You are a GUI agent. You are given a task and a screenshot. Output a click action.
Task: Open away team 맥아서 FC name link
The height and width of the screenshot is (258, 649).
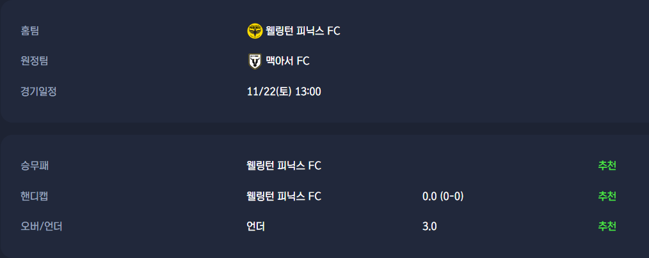[287, 61]
